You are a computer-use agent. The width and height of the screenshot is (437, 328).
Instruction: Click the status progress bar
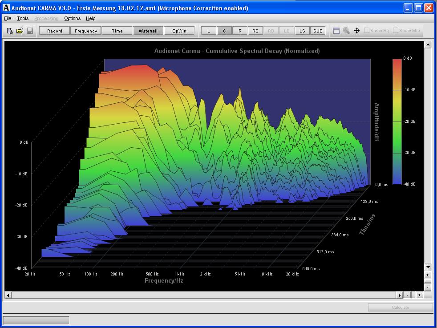36,320
